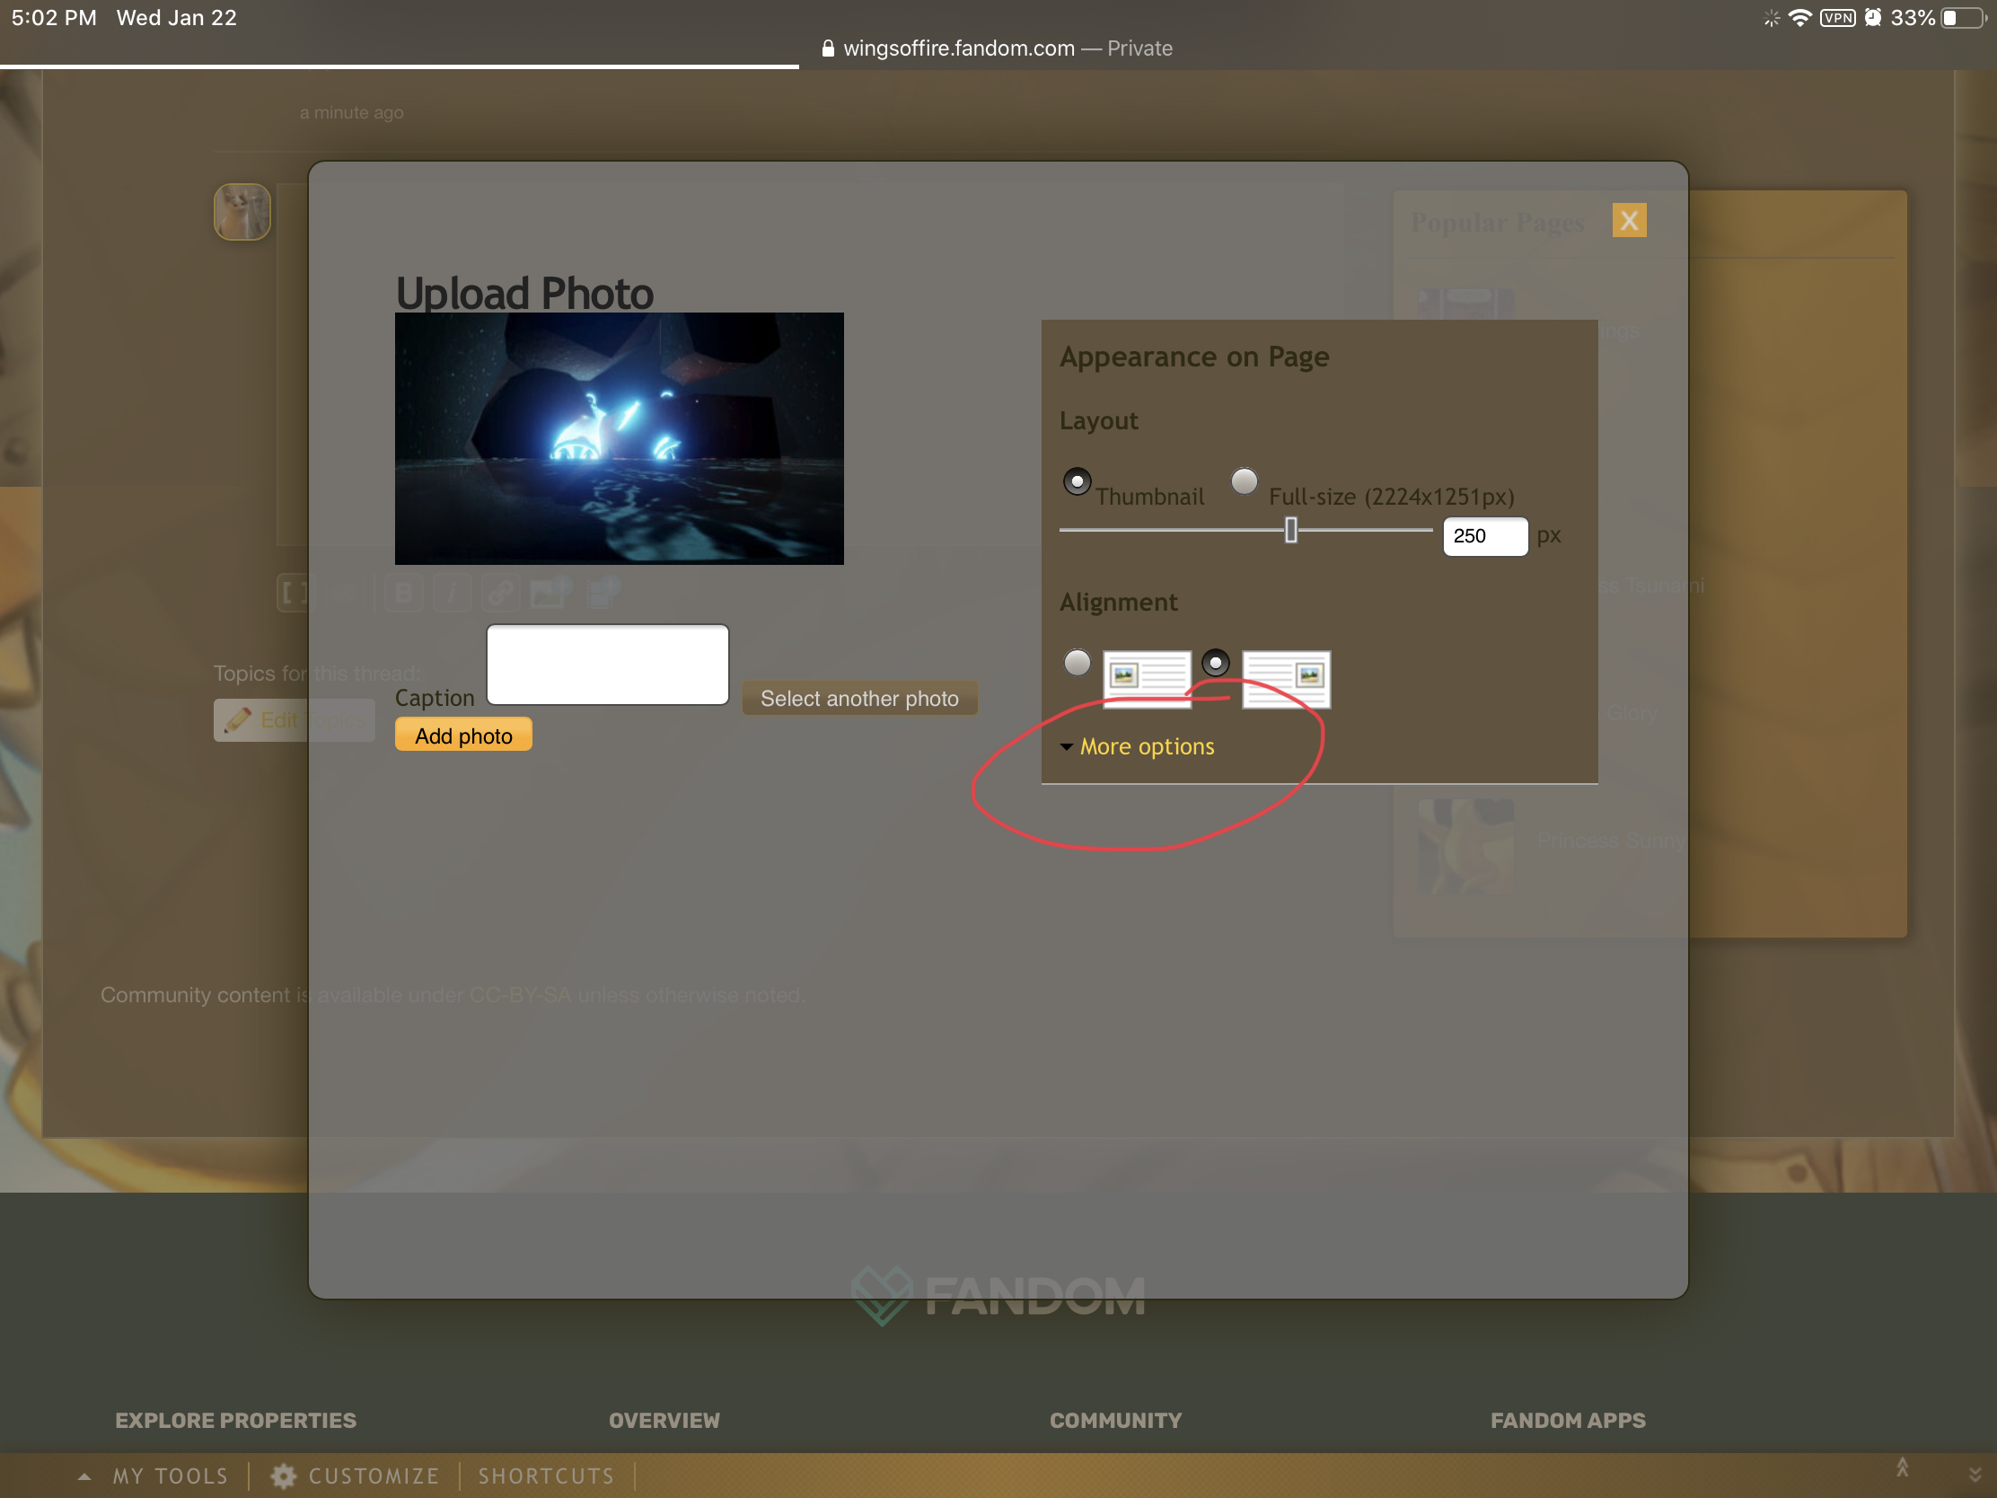
Task: Open the My Tools menu arrow
Action: [x=84, y=1476]
